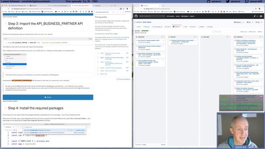The width and height of the screenshot is (265, 149).
Task: Add card to Published column
Action: click(260, 37)
